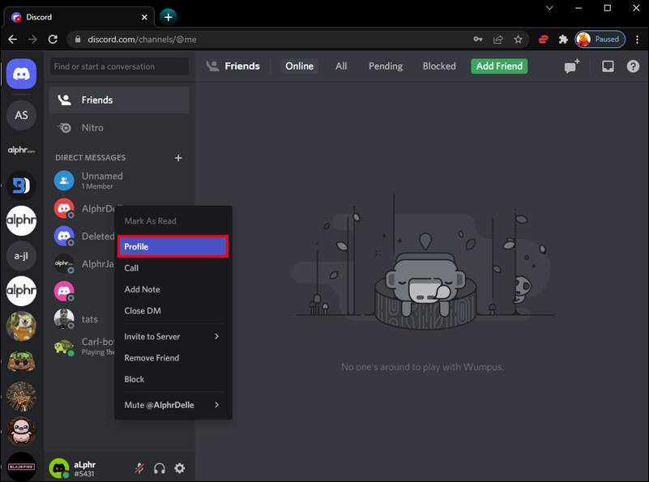Select Close DM in context menu

[x=173, y=311]
